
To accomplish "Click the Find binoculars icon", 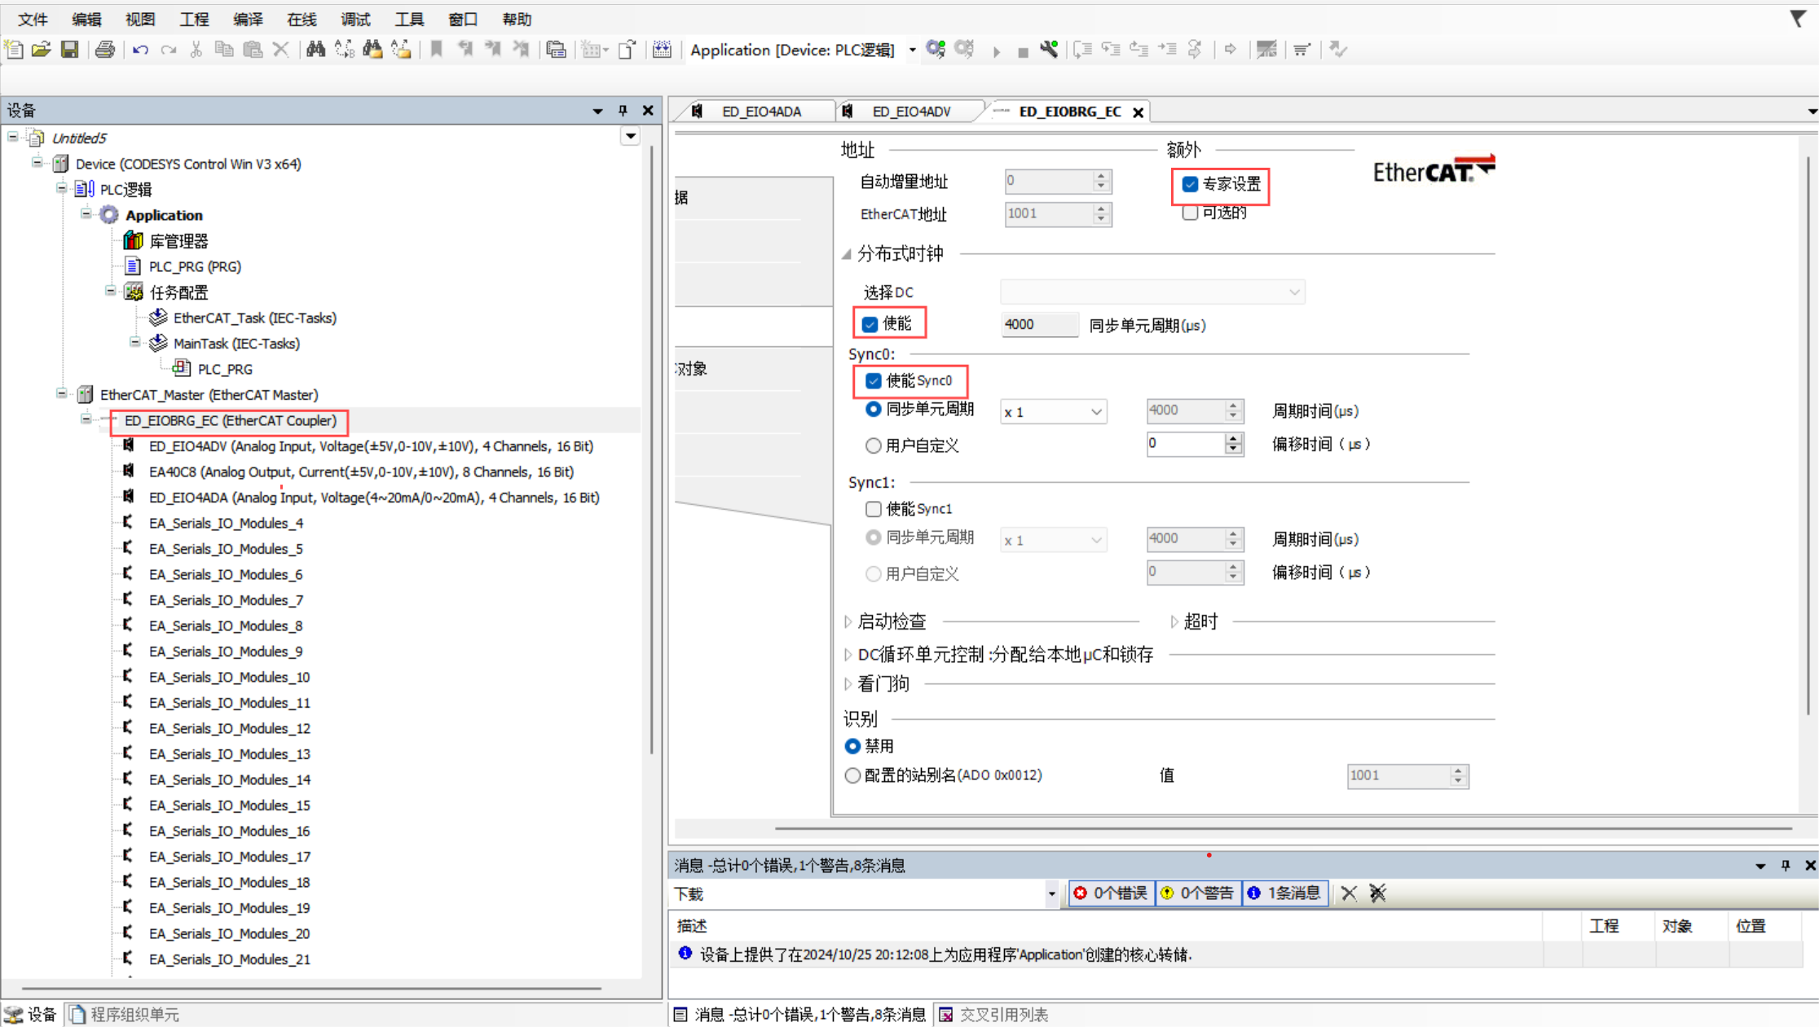I will (x=315, y=50).
